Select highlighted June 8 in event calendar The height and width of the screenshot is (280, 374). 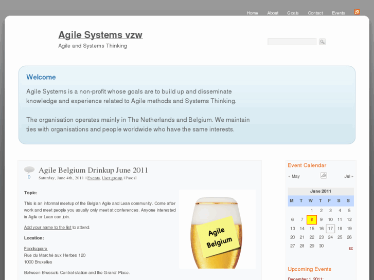(312, 220)
